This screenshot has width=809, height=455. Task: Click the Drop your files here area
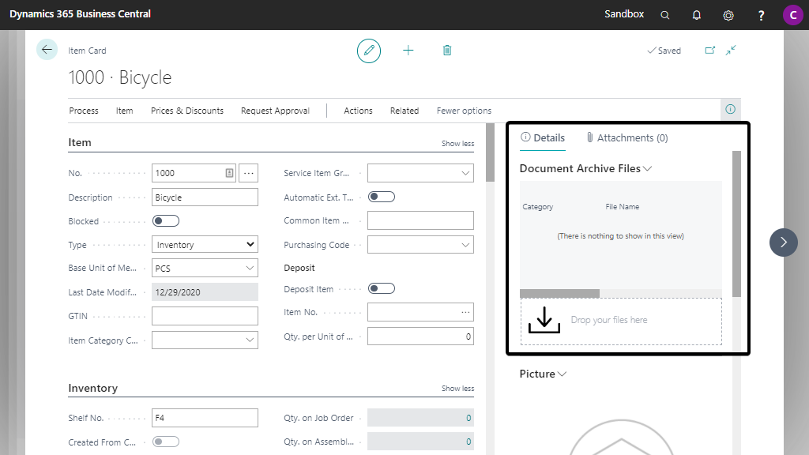(x=621, y=321)
